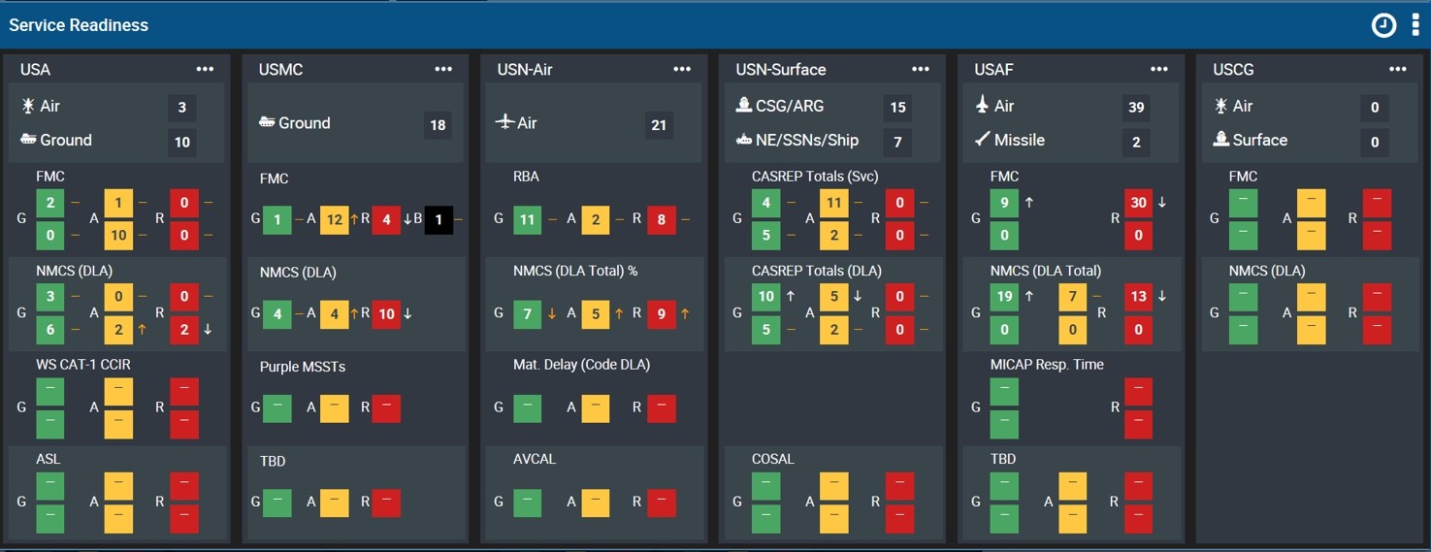Click the USA Ground tank icon

pos(28,140)
